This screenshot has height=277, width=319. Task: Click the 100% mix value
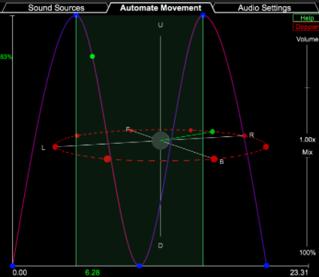coord(308,252)
